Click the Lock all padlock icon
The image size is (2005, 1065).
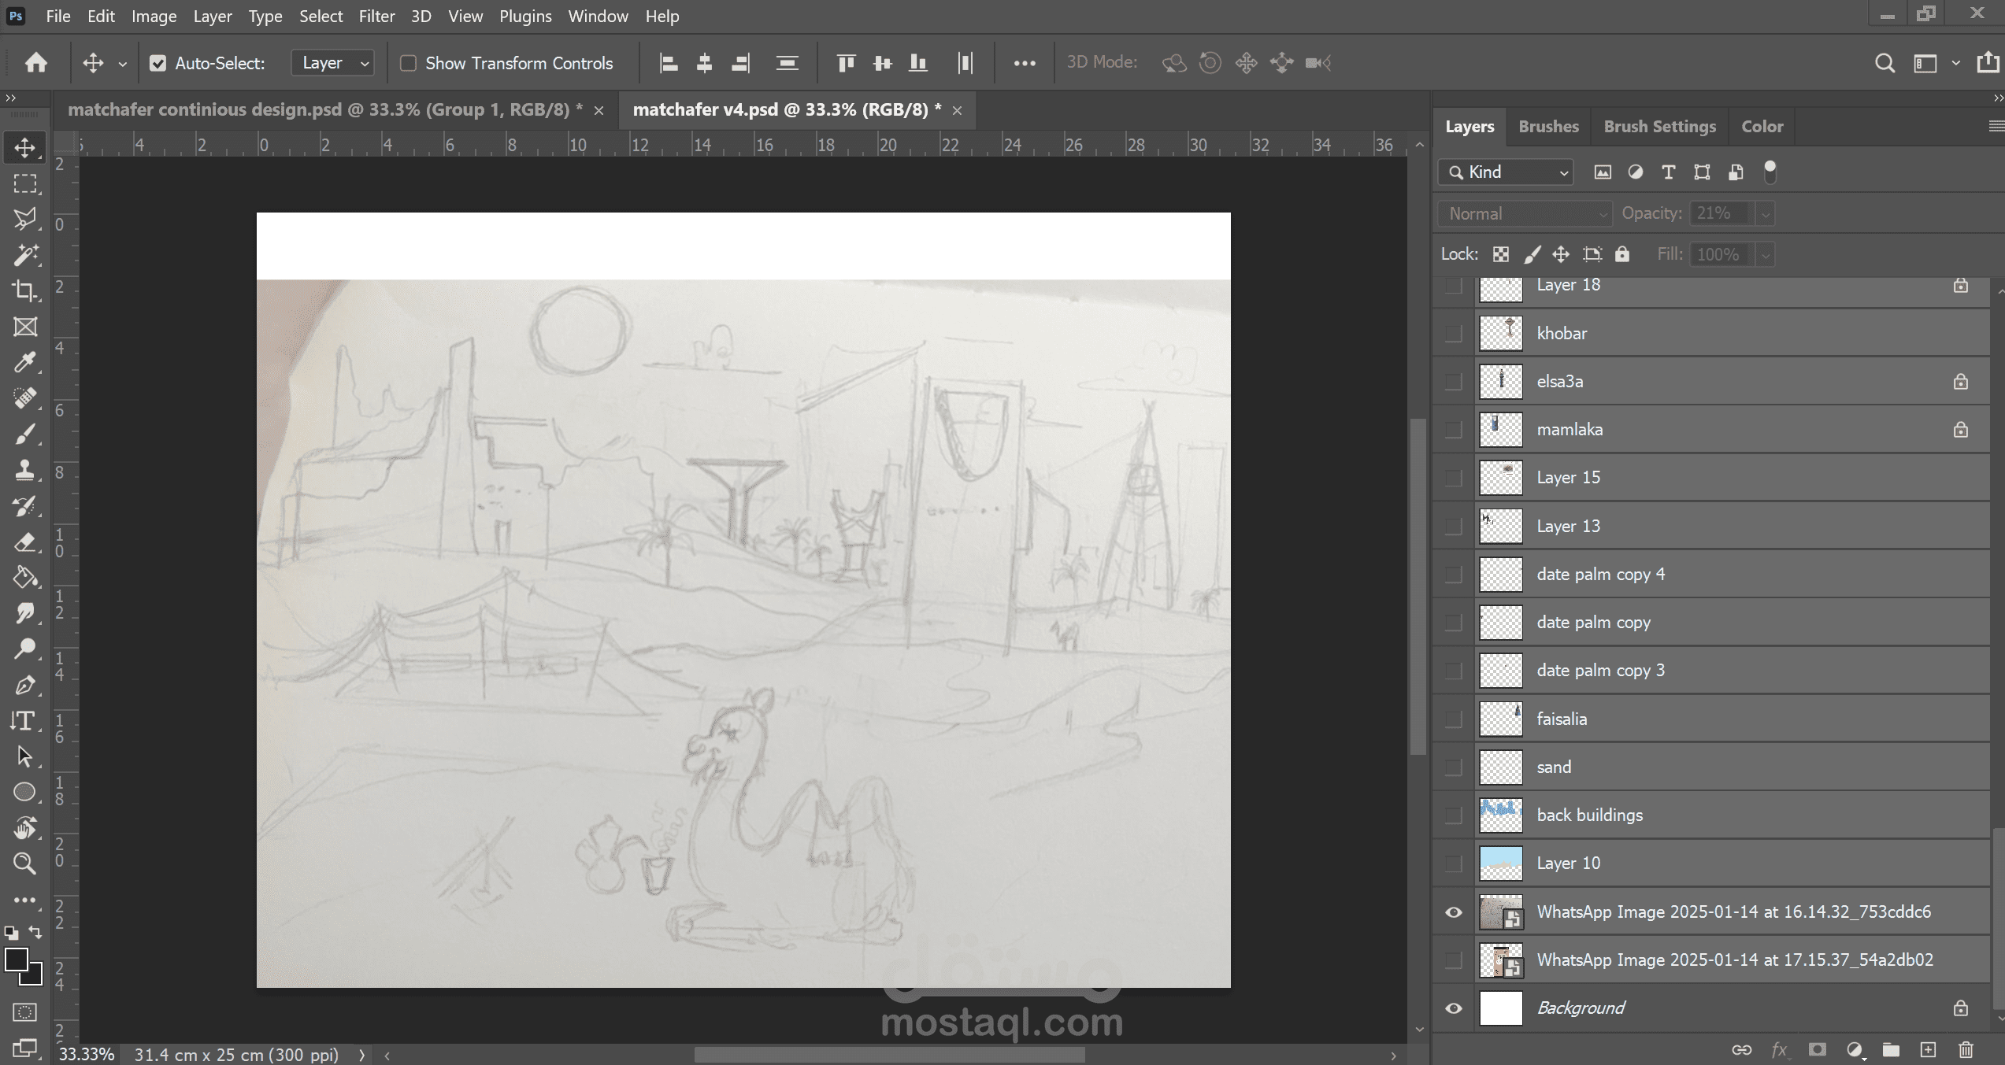click(1622, 254)
